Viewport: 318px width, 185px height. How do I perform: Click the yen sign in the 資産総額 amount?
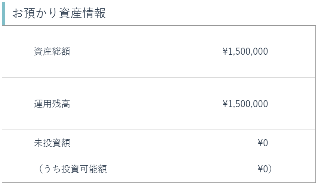coord(225,51)
